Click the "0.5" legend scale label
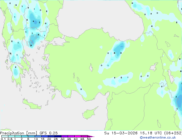The image size is (182, 140). point(10,139)
